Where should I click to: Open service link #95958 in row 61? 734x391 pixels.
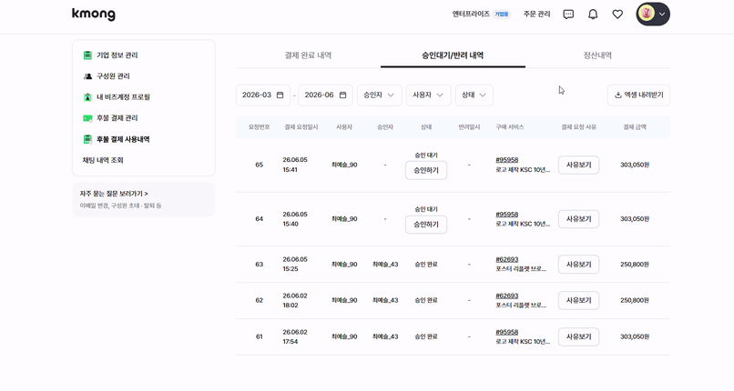[507, 332]
